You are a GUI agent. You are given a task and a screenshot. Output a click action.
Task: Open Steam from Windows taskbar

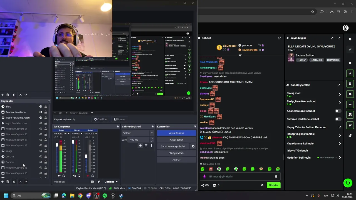point(121,196)
